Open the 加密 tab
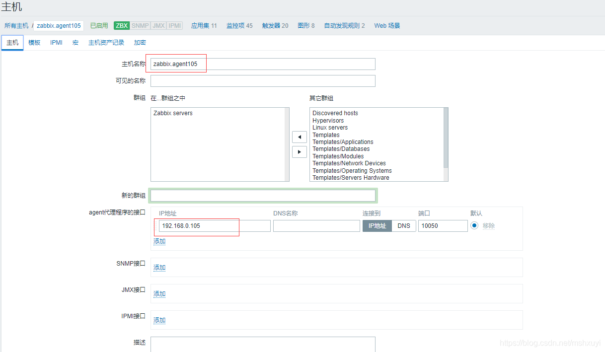 (x=140, y=43)
